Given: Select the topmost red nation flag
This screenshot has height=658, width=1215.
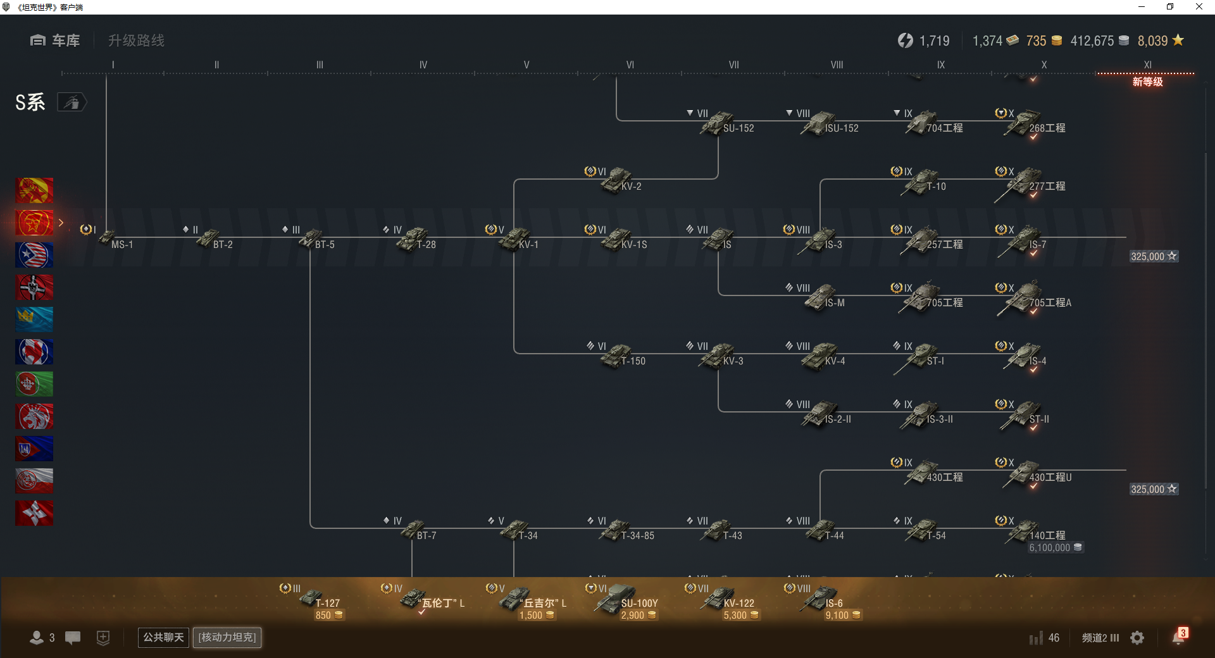Looking at the screenshot, I should [34, 190].
